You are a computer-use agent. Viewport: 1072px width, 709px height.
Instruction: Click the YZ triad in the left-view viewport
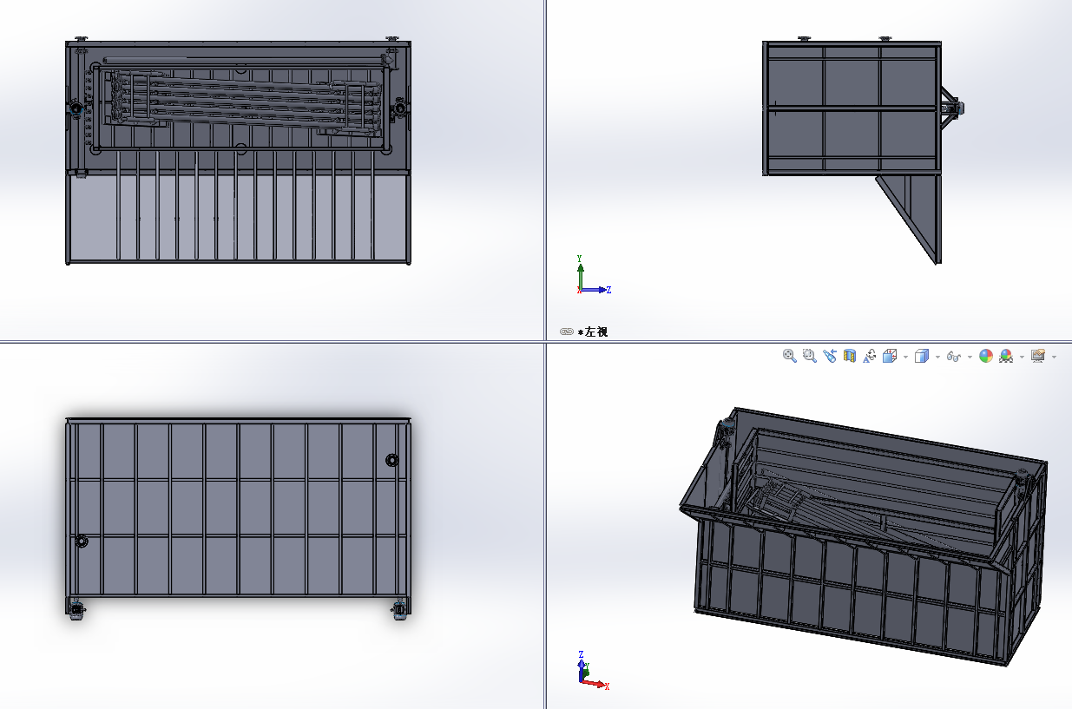coord(594,275)
